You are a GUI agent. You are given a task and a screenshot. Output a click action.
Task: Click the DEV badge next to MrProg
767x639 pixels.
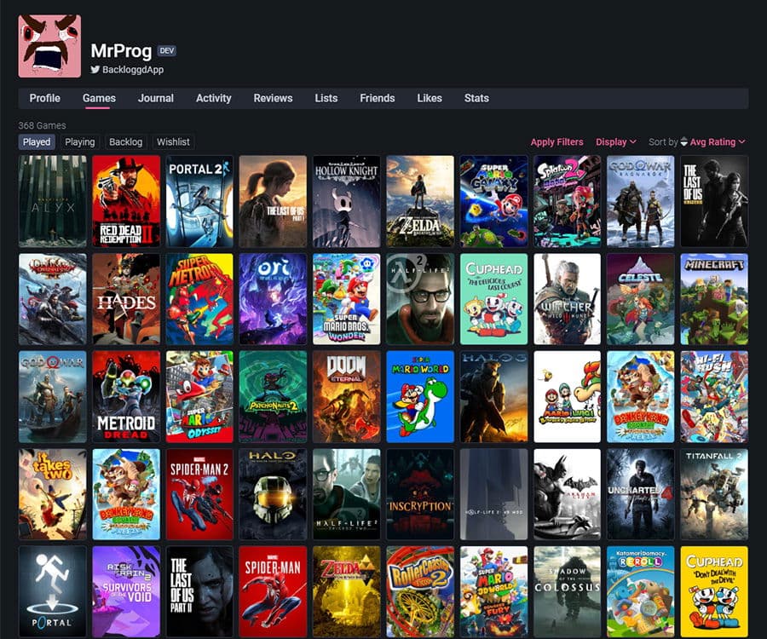click(167, 50)
